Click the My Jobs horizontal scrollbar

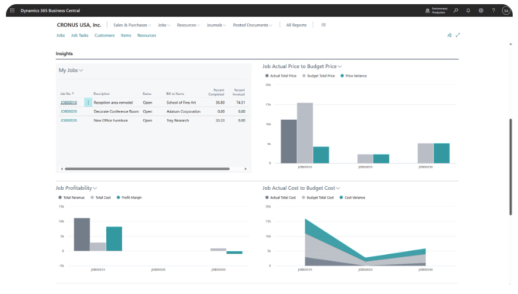click(147, 169)
